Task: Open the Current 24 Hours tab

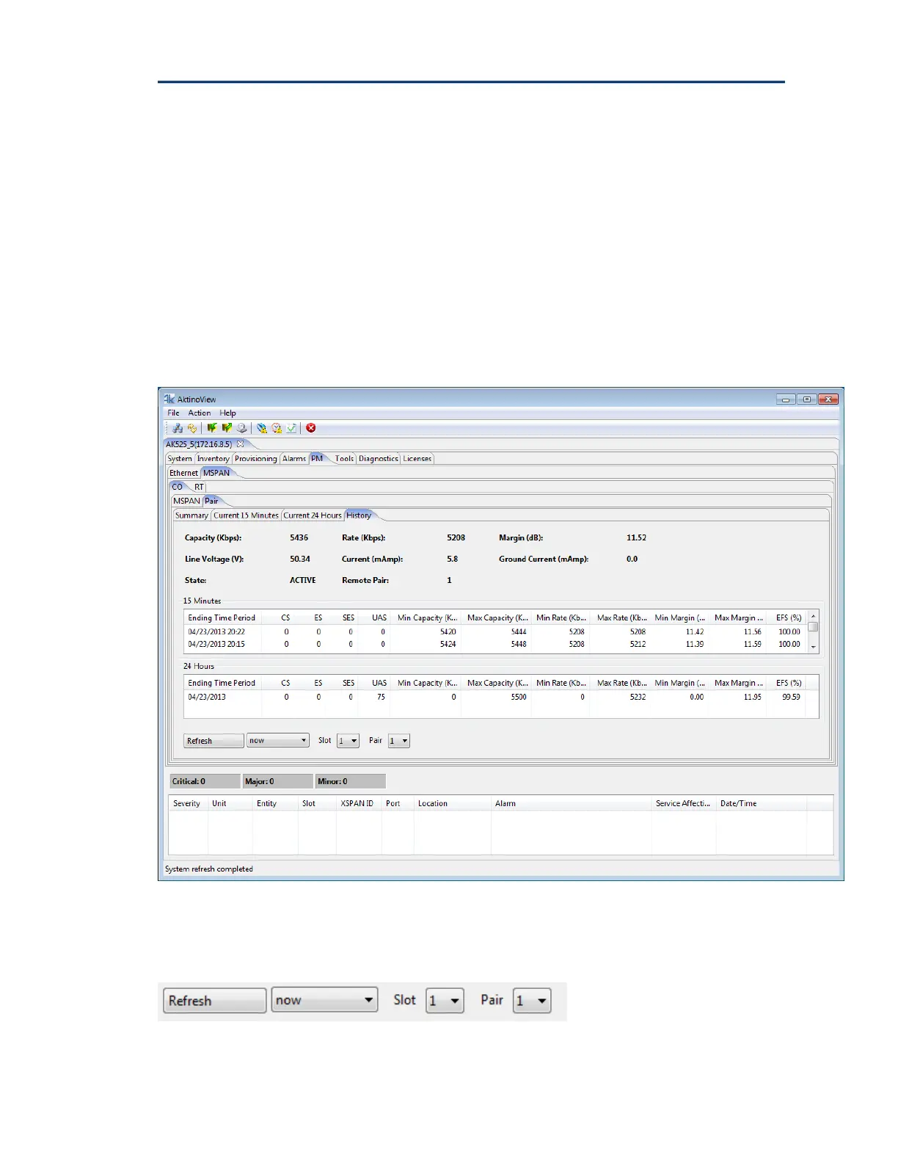Action: [x=313, y=515]
